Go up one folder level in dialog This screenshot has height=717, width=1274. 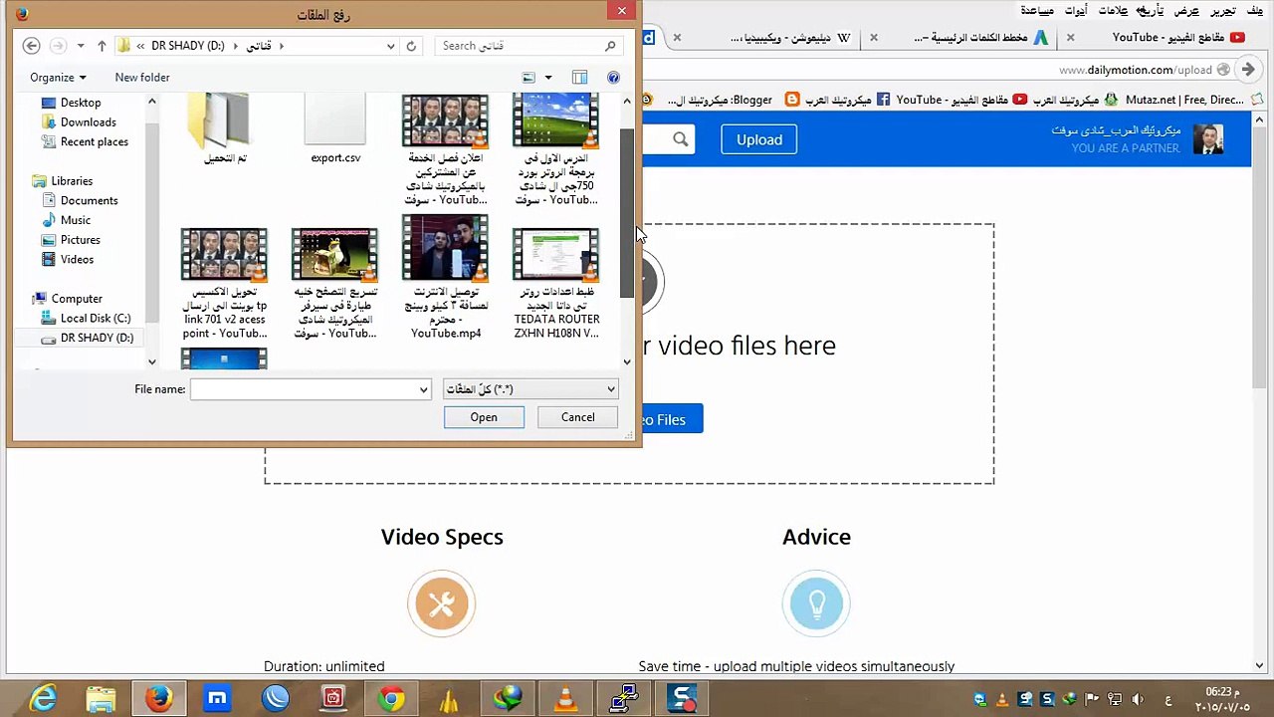pyautogui.click(x=102, y=46)
